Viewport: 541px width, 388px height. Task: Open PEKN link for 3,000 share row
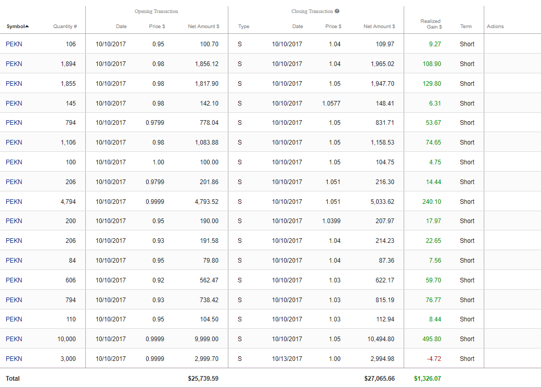pos(14,359)
